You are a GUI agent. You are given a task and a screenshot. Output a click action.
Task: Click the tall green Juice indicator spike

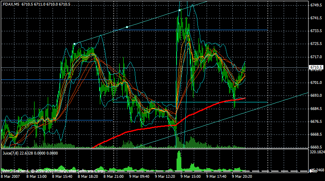tap(179, 161)
